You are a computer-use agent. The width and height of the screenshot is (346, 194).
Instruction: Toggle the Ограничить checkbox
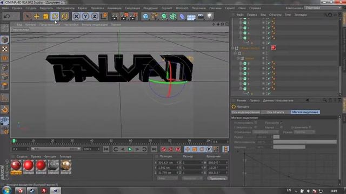tap(310, 127)
